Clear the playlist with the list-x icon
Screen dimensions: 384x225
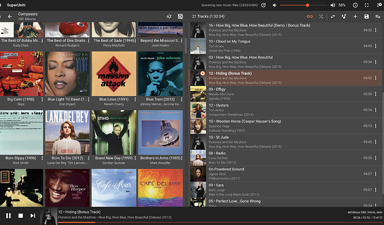pos(378,16)
